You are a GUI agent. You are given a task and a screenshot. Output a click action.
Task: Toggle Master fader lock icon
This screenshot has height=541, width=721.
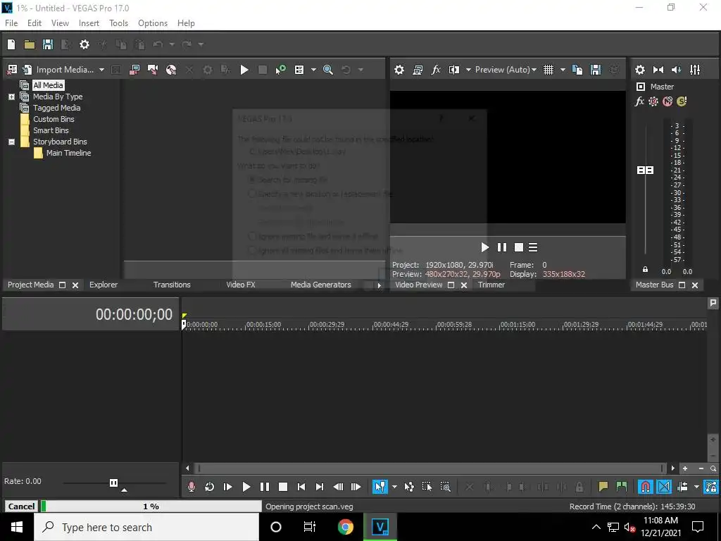pyautogui.click(x=645, y=270)
